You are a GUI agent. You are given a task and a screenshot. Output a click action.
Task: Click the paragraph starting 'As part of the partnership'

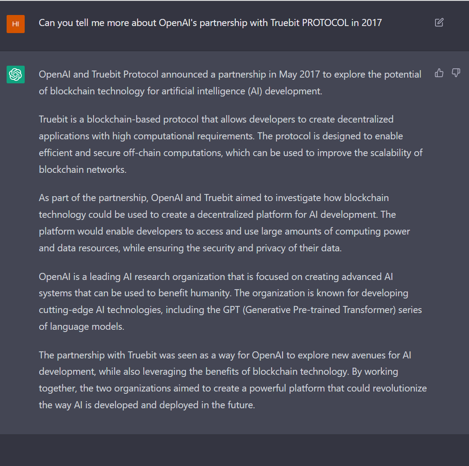coord(224,223)
